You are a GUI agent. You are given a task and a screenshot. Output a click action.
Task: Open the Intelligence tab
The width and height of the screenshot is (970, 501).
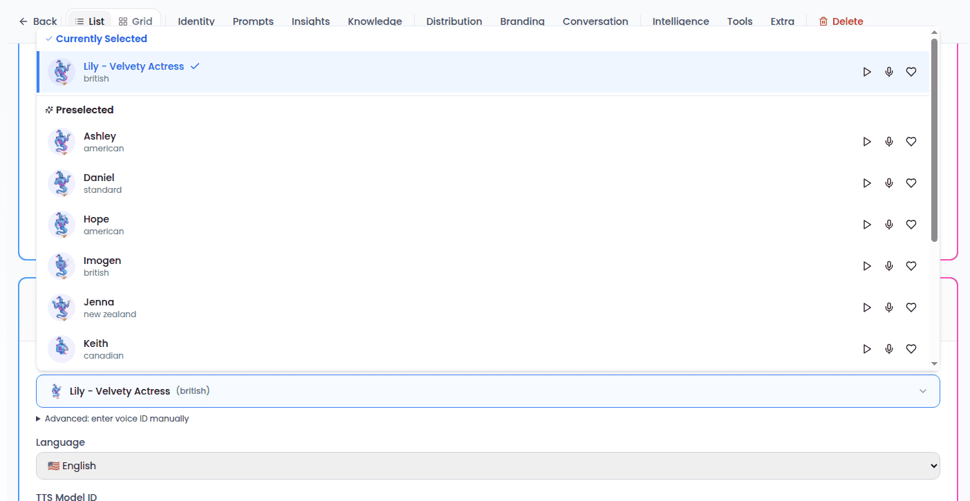681,21
